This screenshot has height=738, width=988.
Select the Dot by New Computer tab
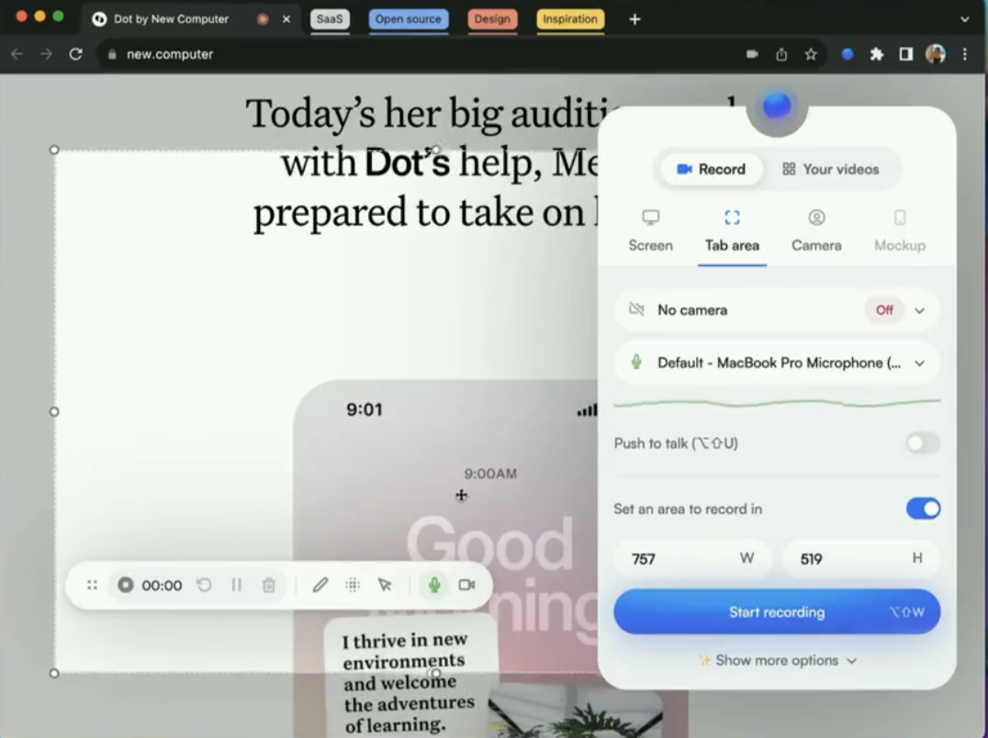tap(189, 19)
